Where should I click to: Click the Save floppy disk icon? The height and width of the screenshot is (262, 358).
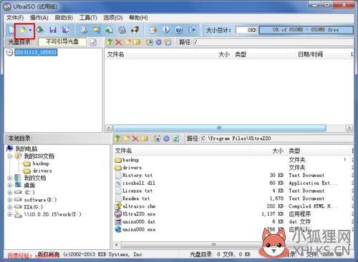[x=53, y=30]
